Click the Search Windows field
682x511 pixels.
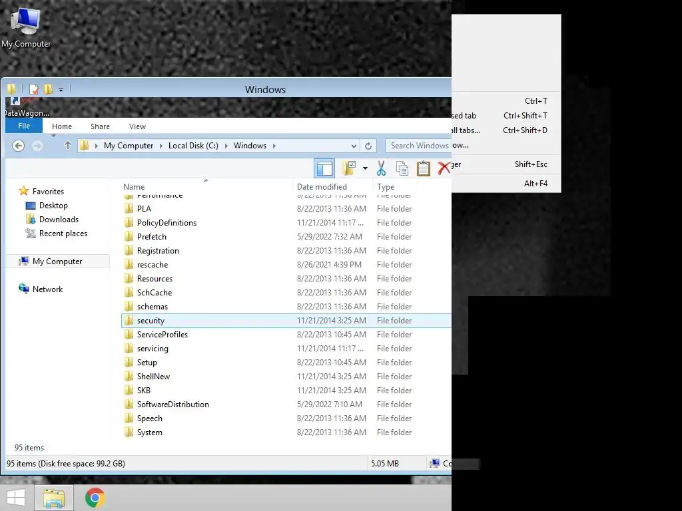[418, 146]
